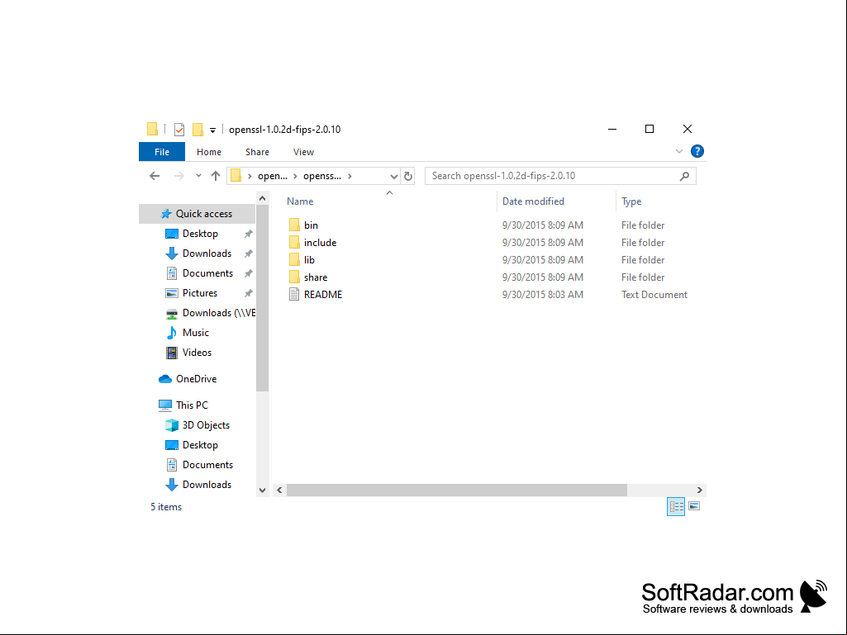Click bin's 'File folder' type cell
847x635 pixels.
[x=643, y=225]
